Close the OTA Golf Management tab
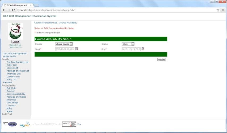This screenshot has height=133, width=227. (x=31, y=5)
